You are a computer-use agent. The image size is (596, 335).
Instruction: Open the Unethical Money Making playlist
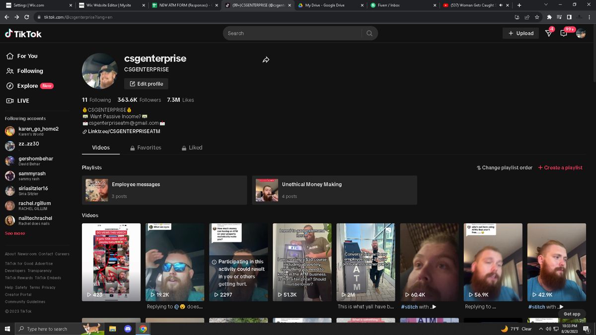[x=334, y=190]
